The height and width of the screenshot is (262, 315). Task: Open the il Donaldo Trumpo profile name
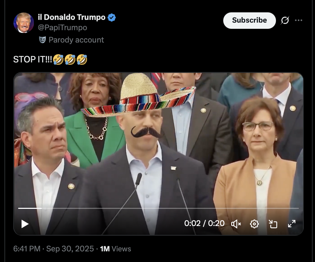72,17
